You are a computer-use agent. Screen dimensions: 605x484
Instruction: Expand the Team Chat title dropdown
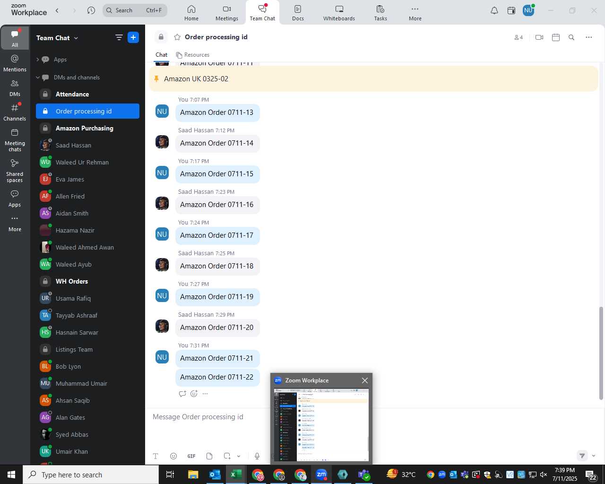[76, 38]
